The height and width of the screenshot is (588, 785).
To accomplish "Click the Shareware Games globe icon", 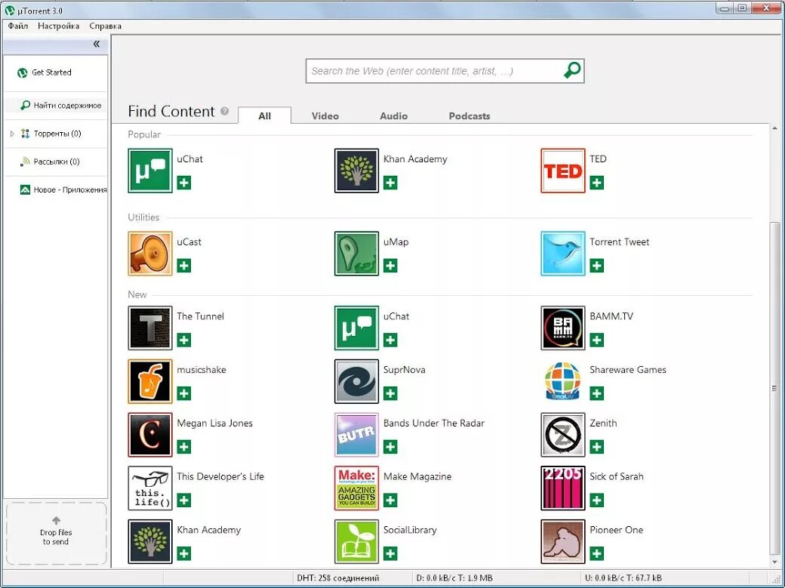I will click(x=563, y=381).
